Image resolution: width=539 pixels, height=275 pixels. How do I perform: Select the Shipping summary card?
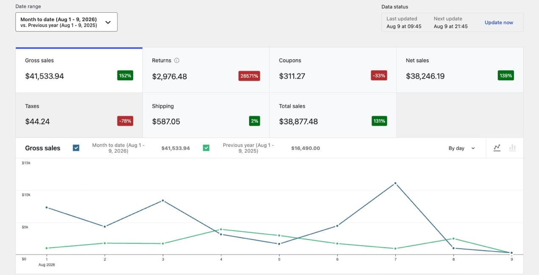(206, 115)
